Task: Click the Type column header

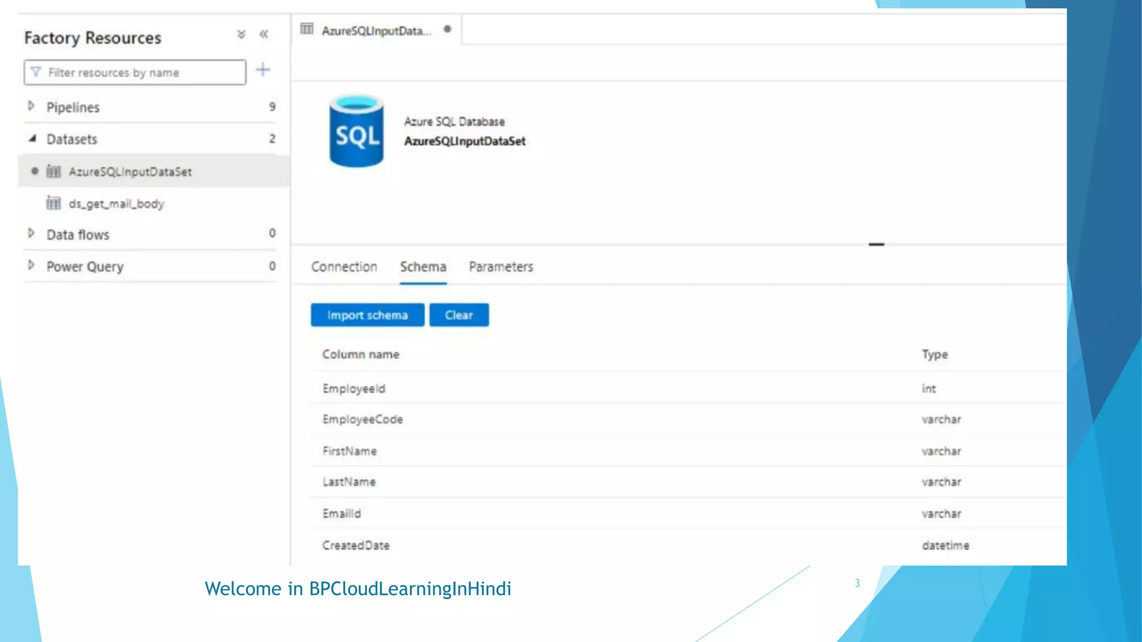Action: coord(935,354)
